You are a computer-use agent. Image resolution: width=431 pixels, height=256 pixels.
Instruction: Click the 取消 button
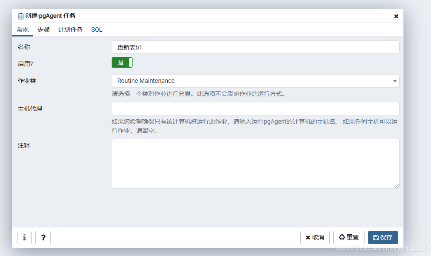[315, 237]
